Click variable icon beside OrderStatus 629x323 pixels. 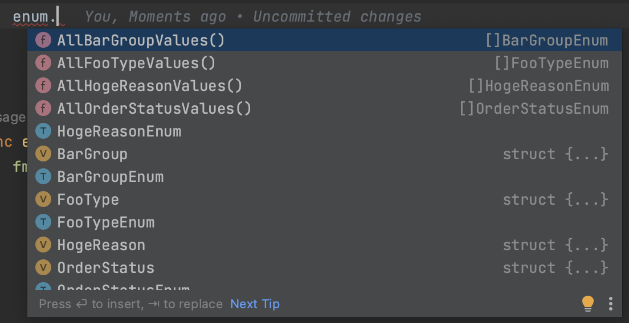[43, 268]
